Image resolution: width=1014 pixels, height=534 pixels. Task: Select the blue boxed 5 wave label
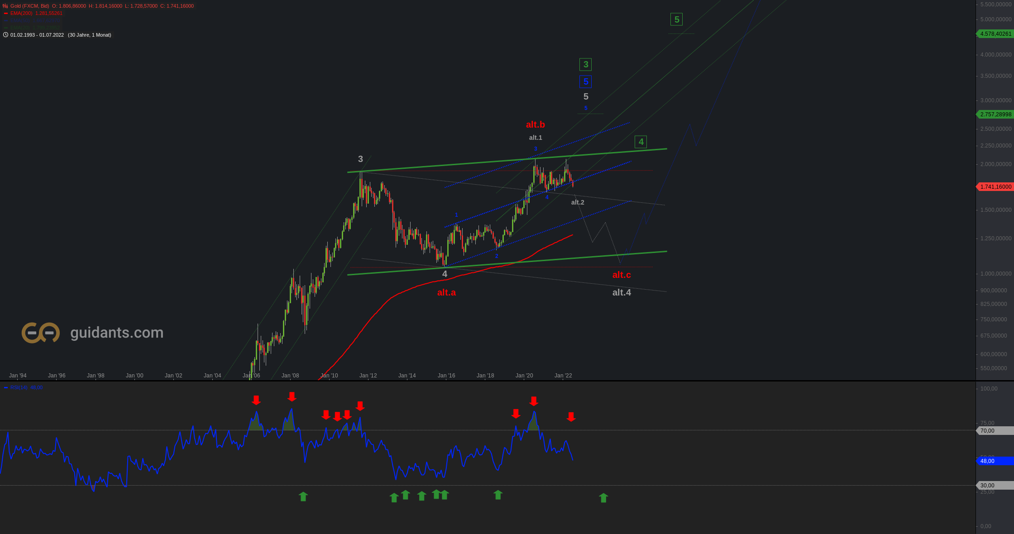tap(585, 81)
